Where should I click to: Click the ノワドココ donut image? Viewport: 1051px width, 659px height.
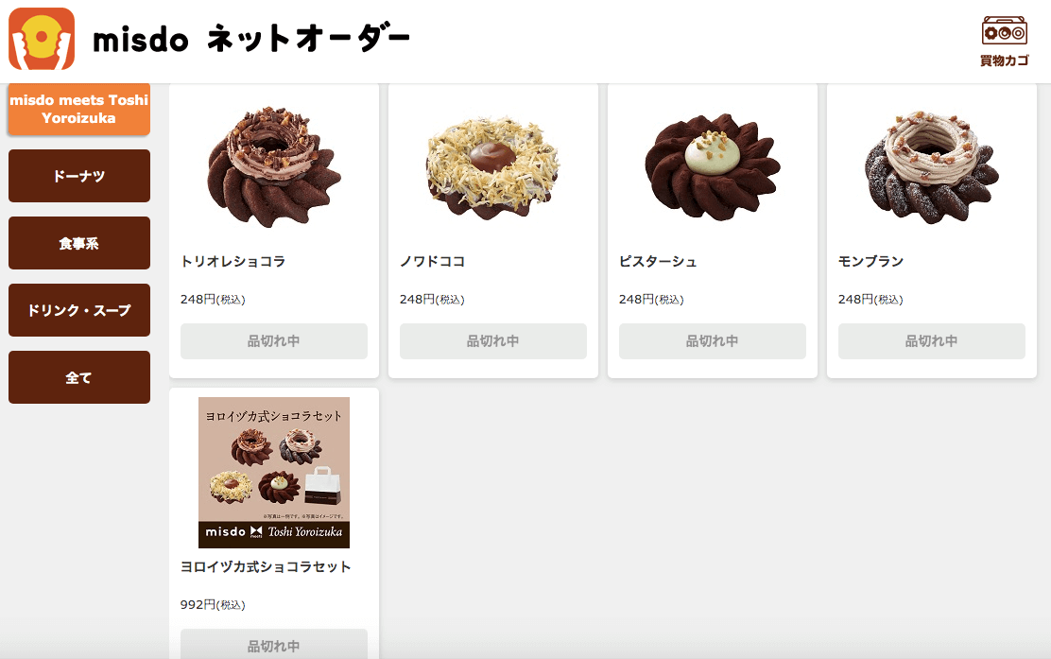point(493,165)
